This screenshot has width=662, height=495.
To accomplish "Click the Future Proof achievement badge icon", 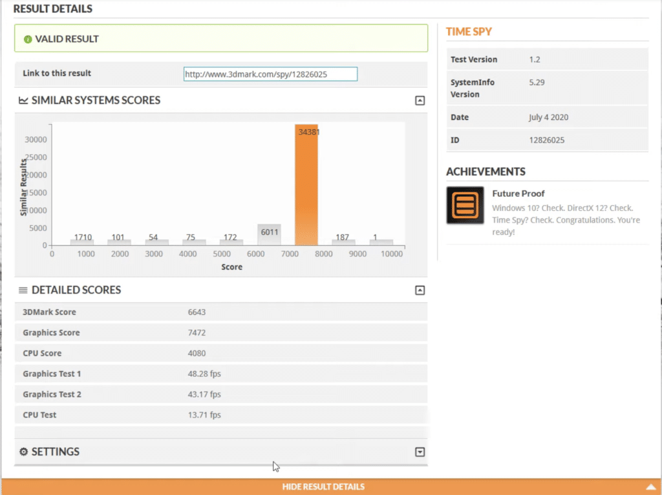I will 465,205.
